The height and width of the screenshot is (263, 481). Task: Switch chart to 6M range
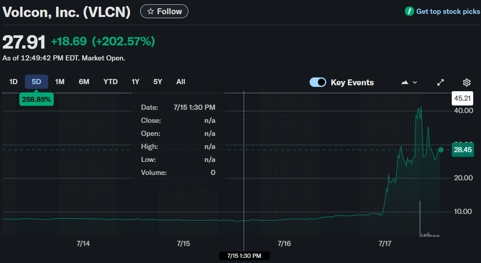[x=84, y=82]
